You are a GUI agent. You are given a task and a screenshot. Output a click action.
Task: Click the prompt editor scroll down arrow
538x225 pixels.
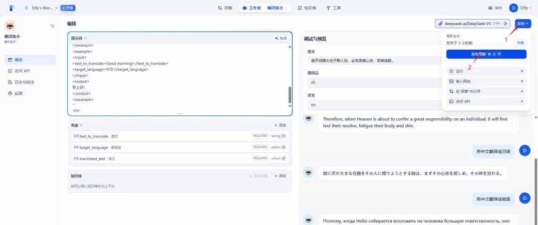290,106
